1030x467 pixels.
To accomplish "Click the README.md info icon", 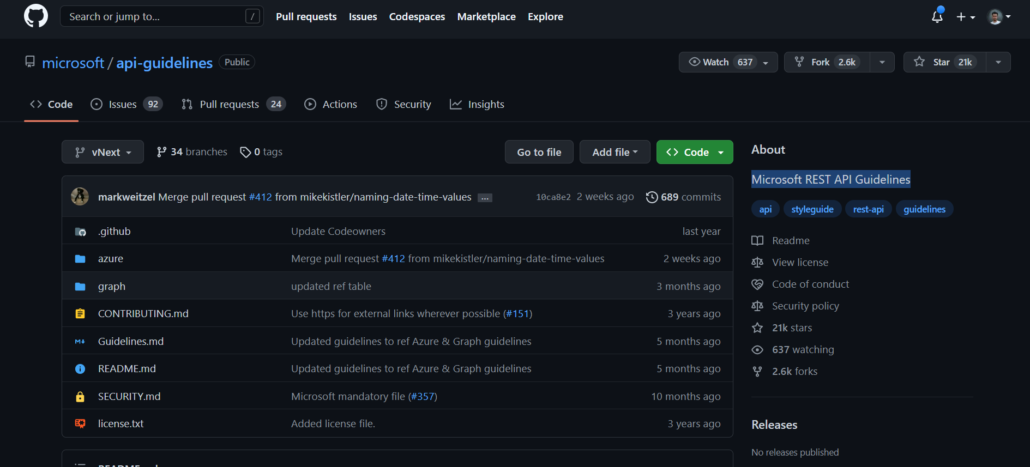I will 80,369.
